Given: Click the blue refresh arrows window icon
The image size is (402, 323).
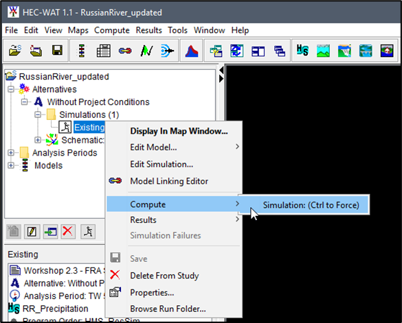Looking at the screenshot, I should tap(237, 51).
